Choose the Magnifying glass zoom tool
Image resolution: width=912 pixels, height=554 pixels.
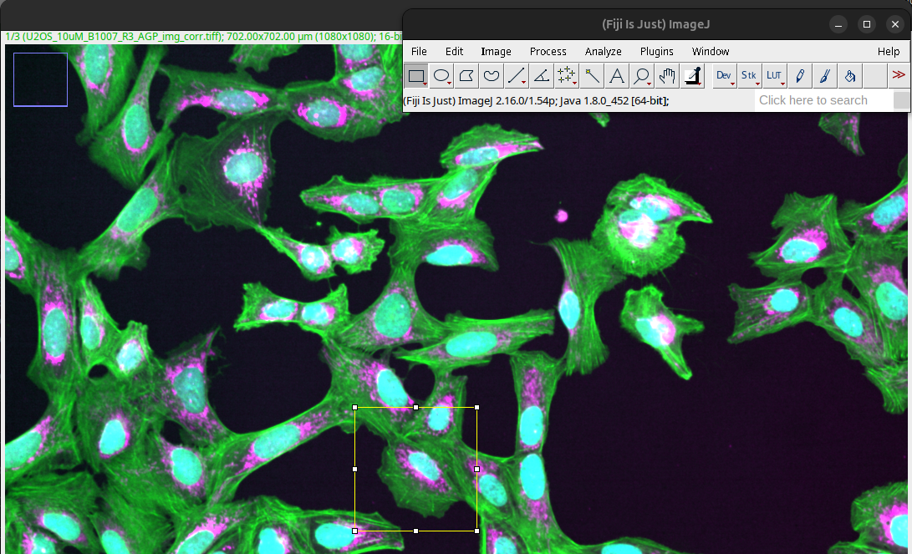(642, 76)
